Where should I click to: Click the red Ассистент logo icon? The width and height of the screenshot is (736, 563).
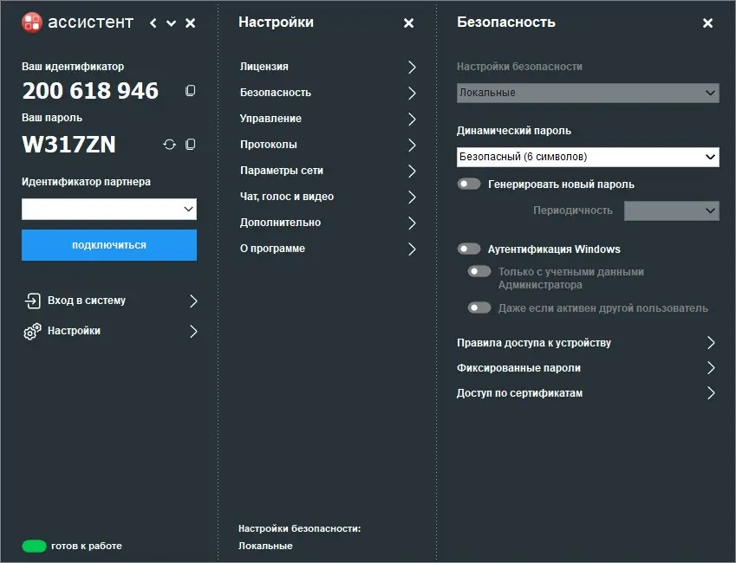click(x=33, y=23)
